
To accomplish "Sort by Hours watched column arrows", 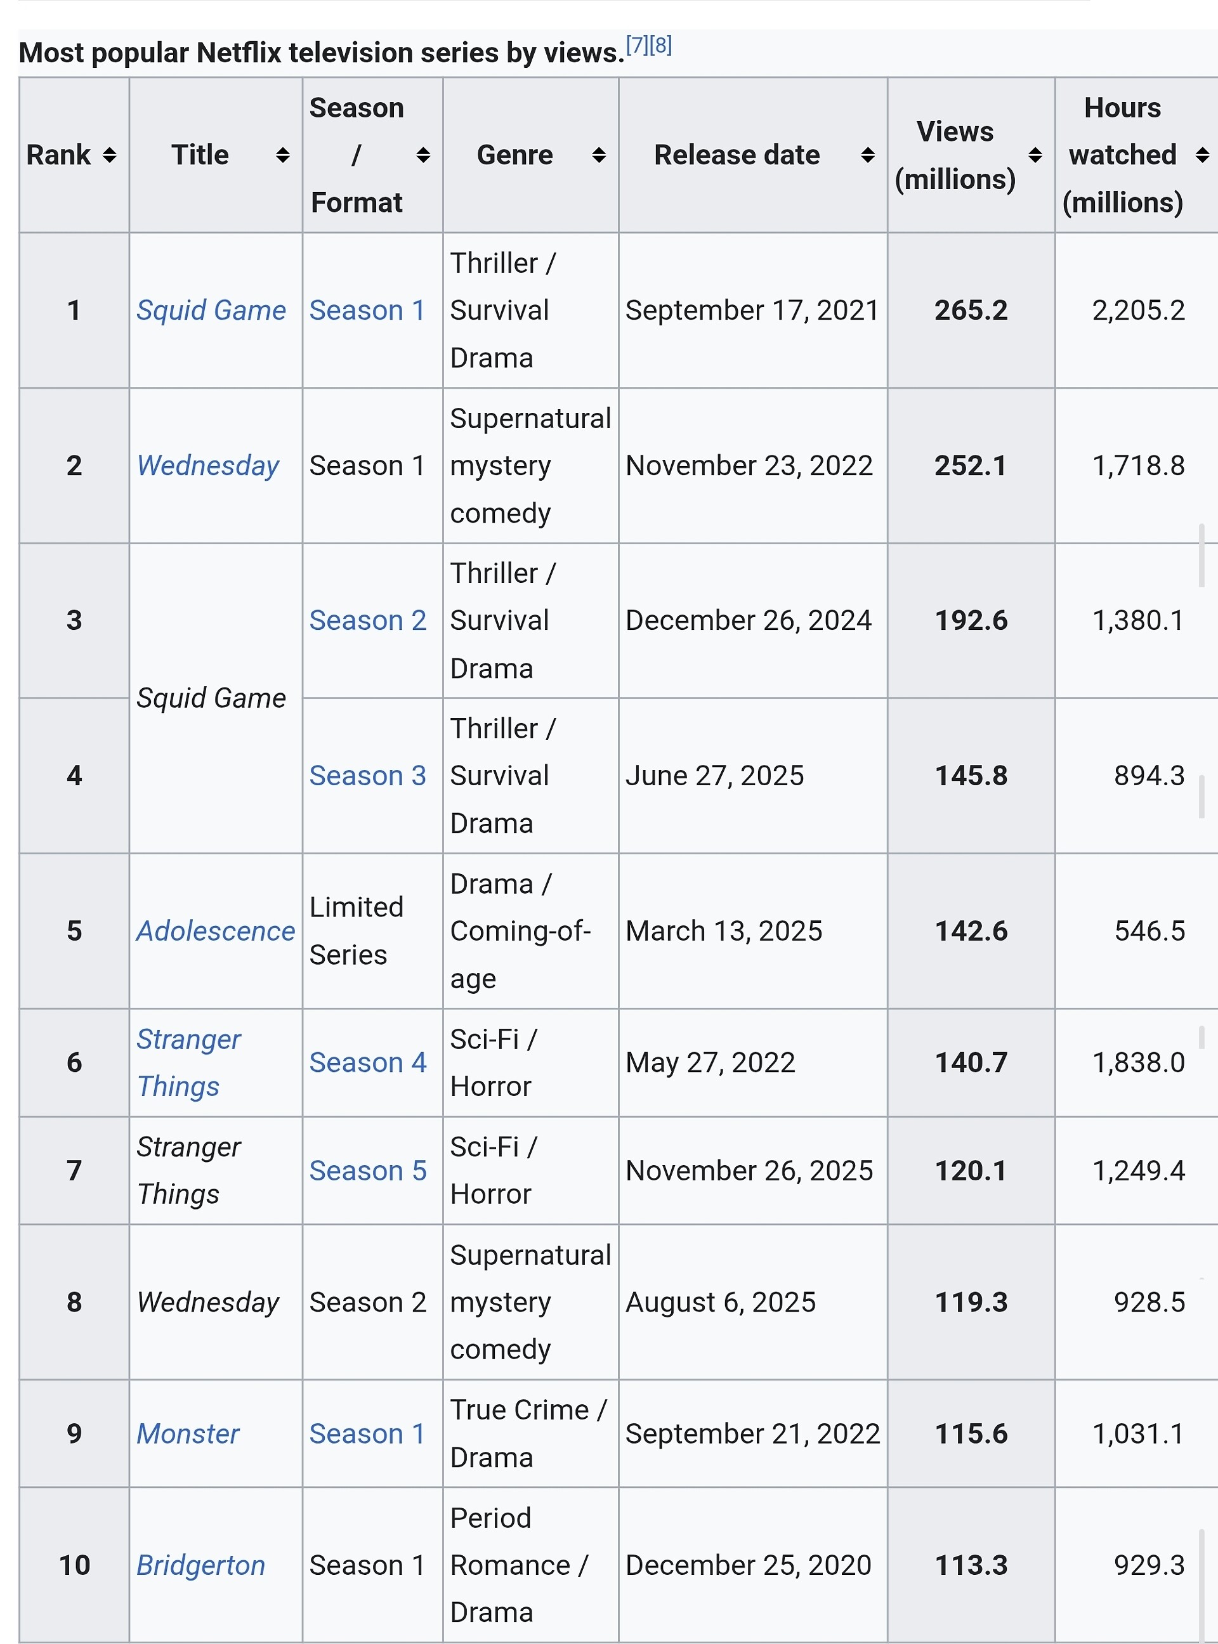I will tap(1203, 155).
